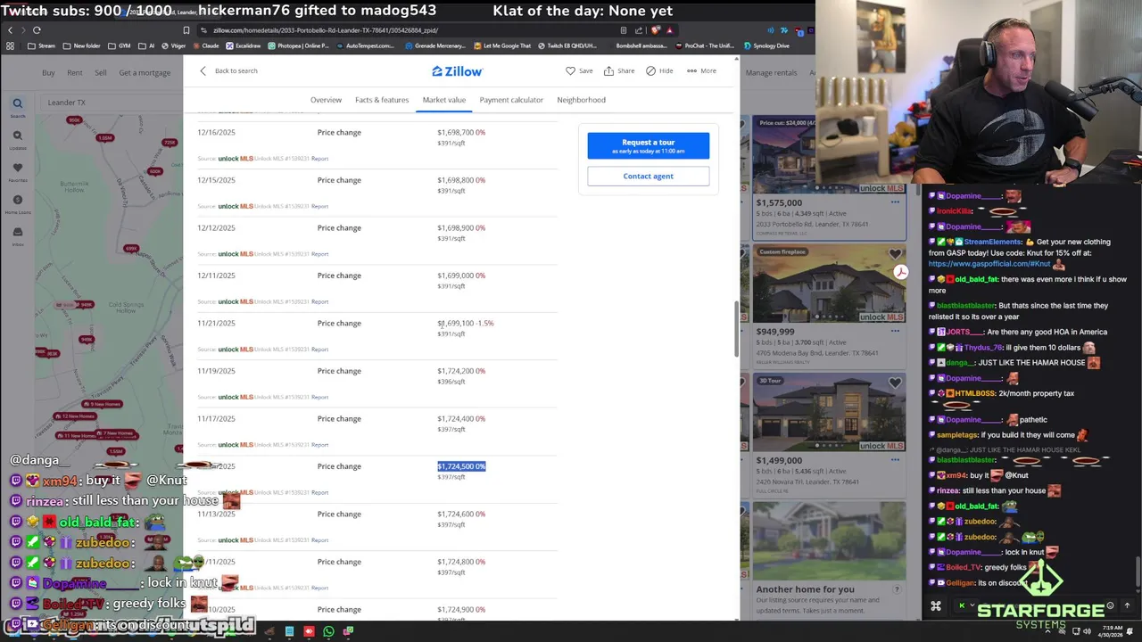Click Sell in the Zillow header
This screenshot has height=642, width=1142.
coord(101,72)
